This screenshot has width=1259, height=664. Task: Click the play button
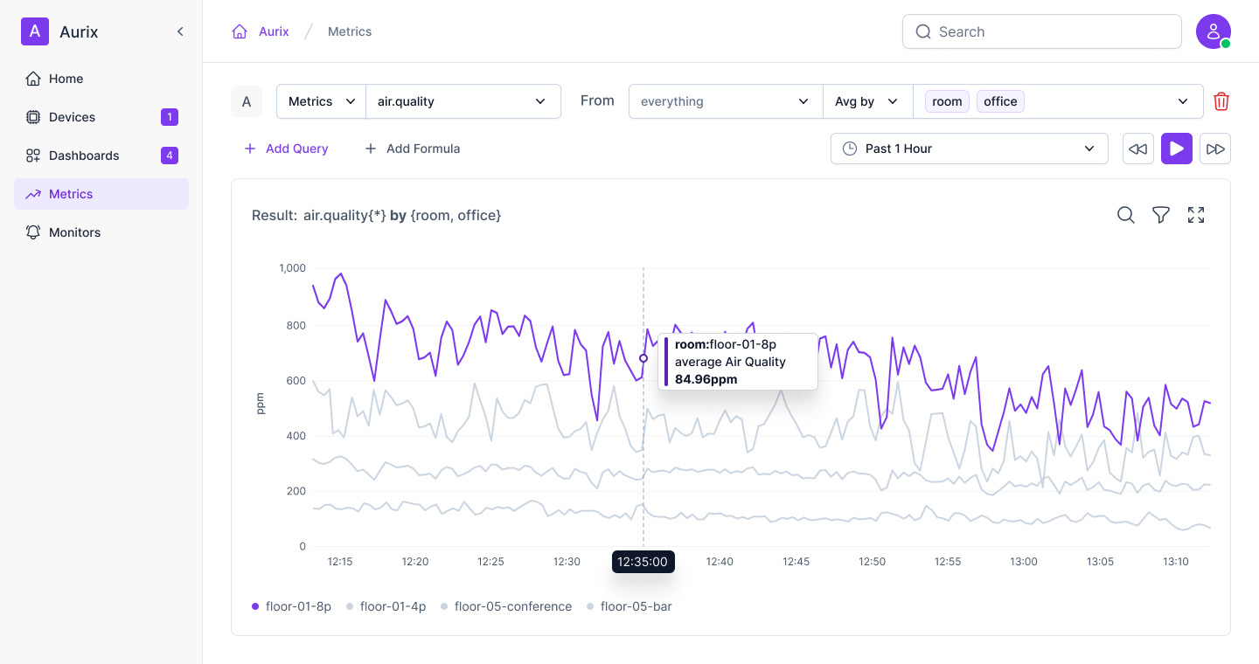click(x=1177, y=149)
